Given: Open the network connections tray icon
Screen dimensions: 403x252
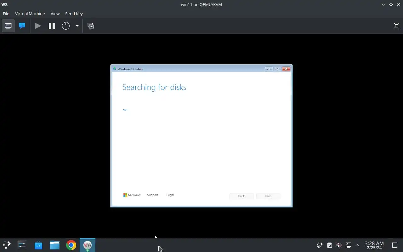Looking at the screenshot, I should click(x=348, y=245).
